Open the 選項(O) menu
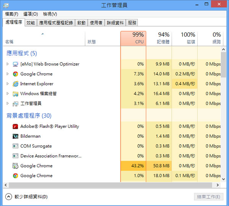This screenshot has height=206, width=229. point(31,14)
